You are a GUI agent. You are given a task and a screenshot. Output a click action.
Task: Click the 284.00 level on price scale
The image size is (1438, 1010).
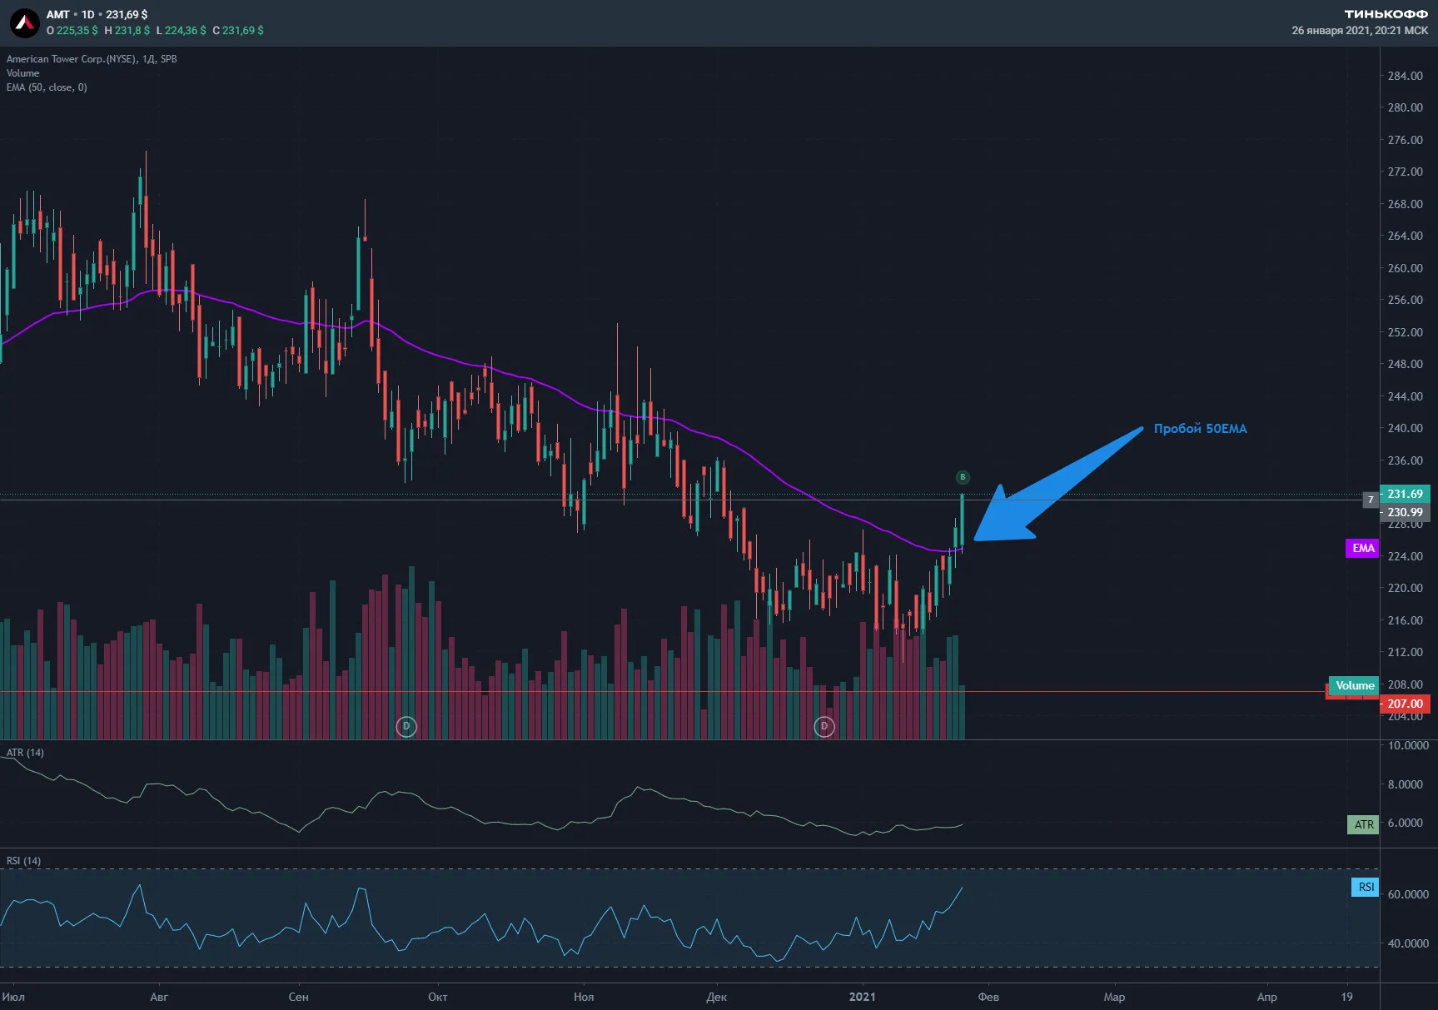[x=1405, y=76]
